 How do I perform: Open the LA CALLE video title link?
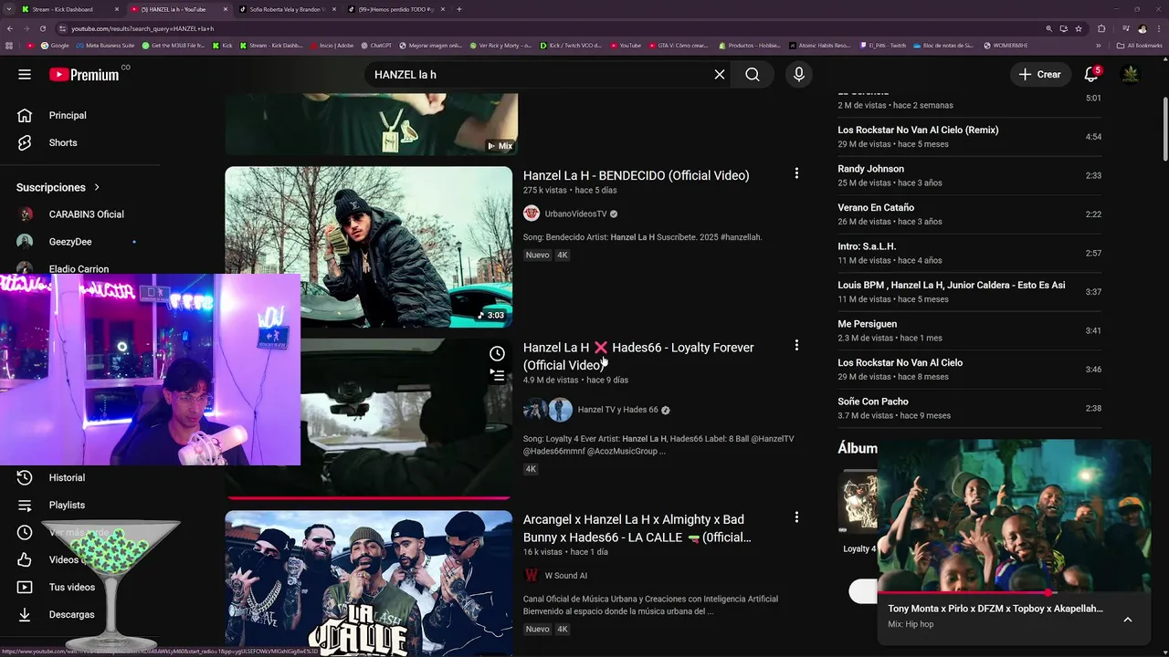(637, 528)
